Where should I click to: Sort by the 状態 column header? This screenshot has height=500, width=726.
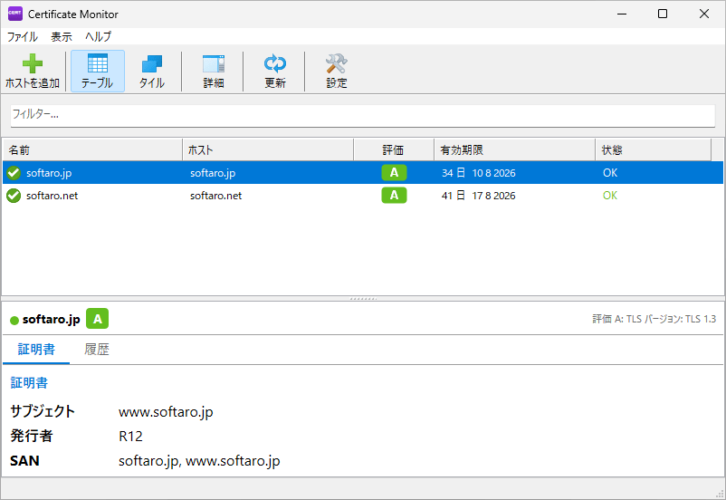pos(654,150)
